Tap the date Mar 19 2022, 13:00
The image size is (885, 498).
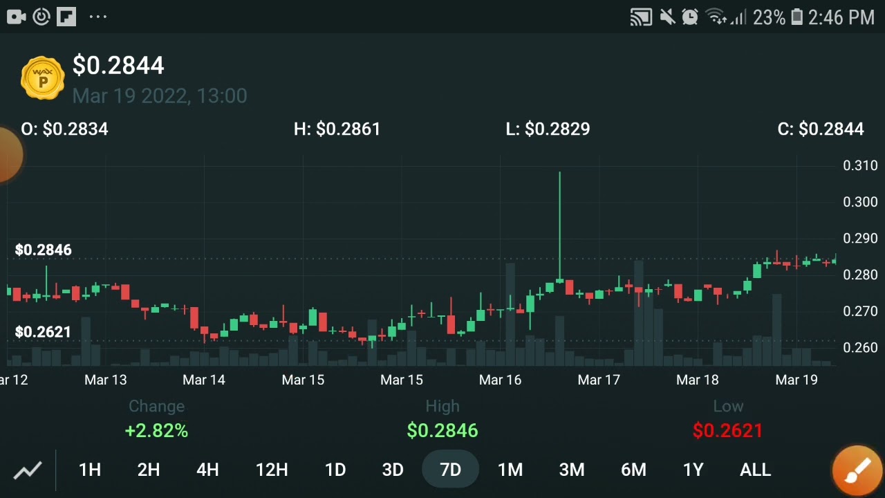pos(160,95)
